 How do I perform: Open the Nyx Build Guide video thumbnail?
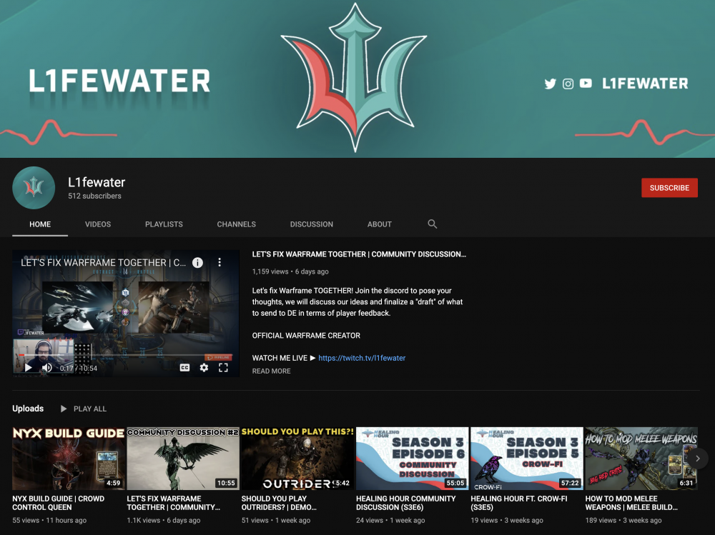[x=69, y=458]
